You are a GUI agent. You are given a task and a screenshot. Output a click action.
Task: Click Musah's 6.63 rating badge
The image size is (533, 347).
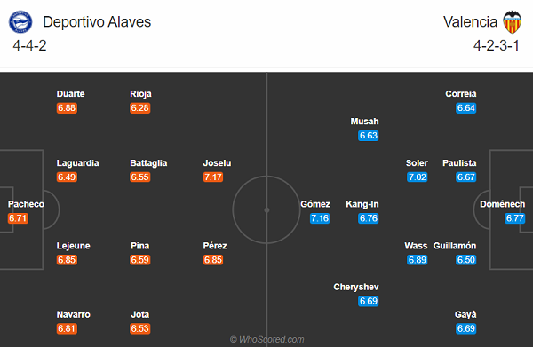coord(369,136)
